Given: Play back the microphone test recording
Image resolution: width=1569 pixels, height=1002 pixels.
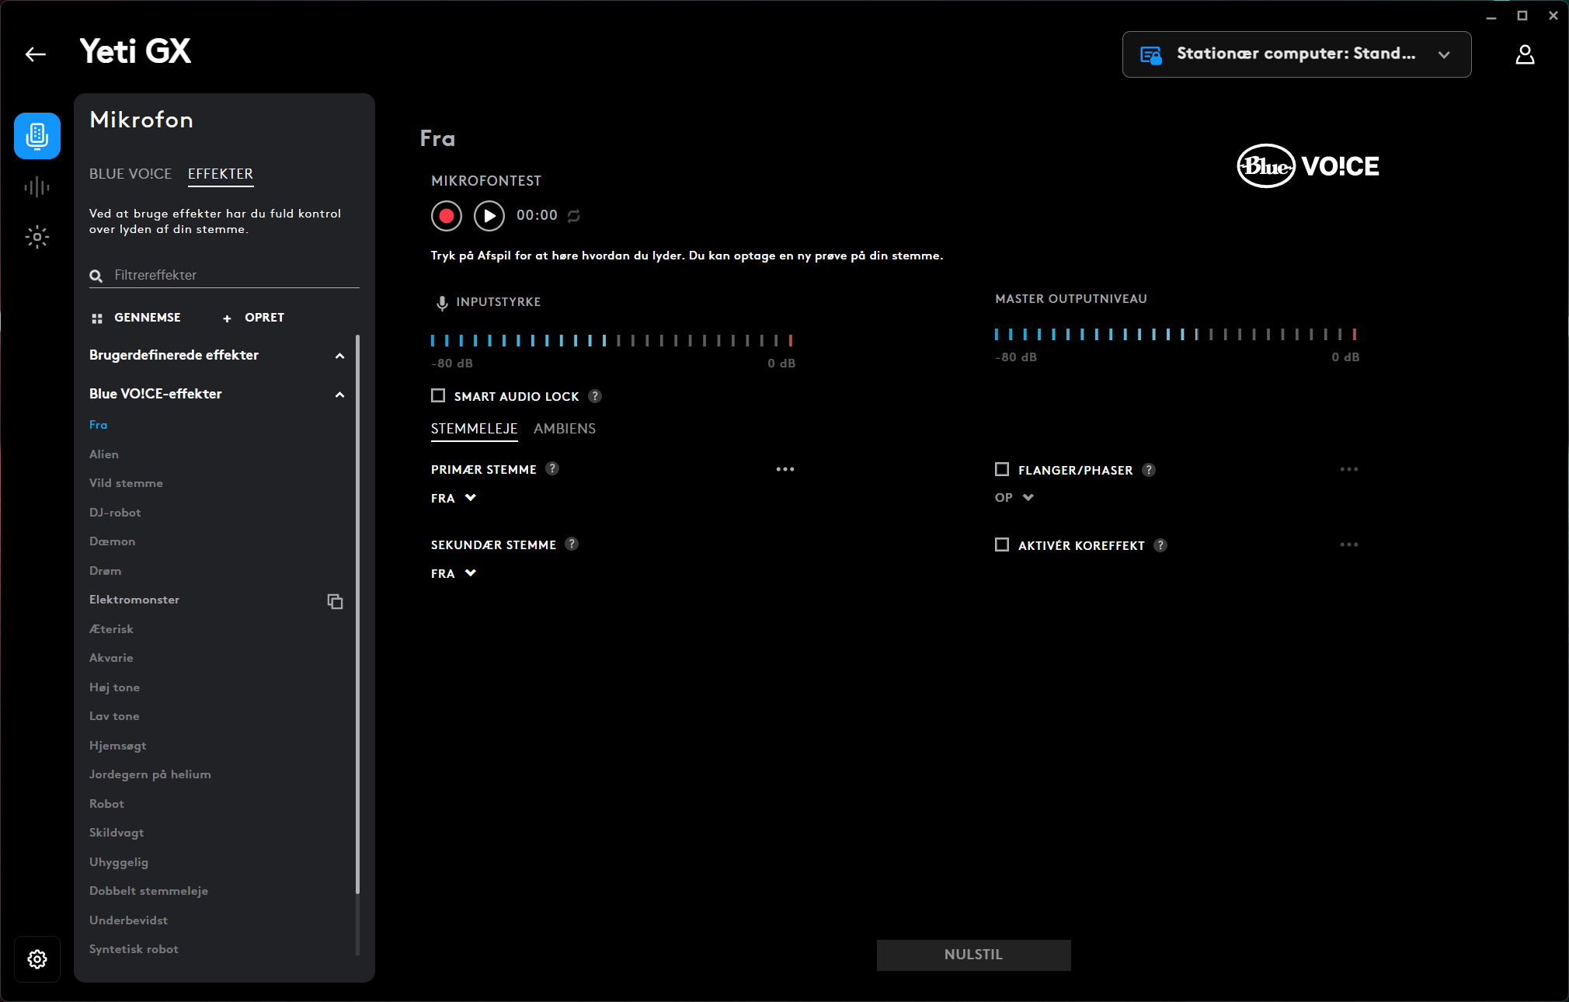Looking at the screenshot, I should coord(489,215).
